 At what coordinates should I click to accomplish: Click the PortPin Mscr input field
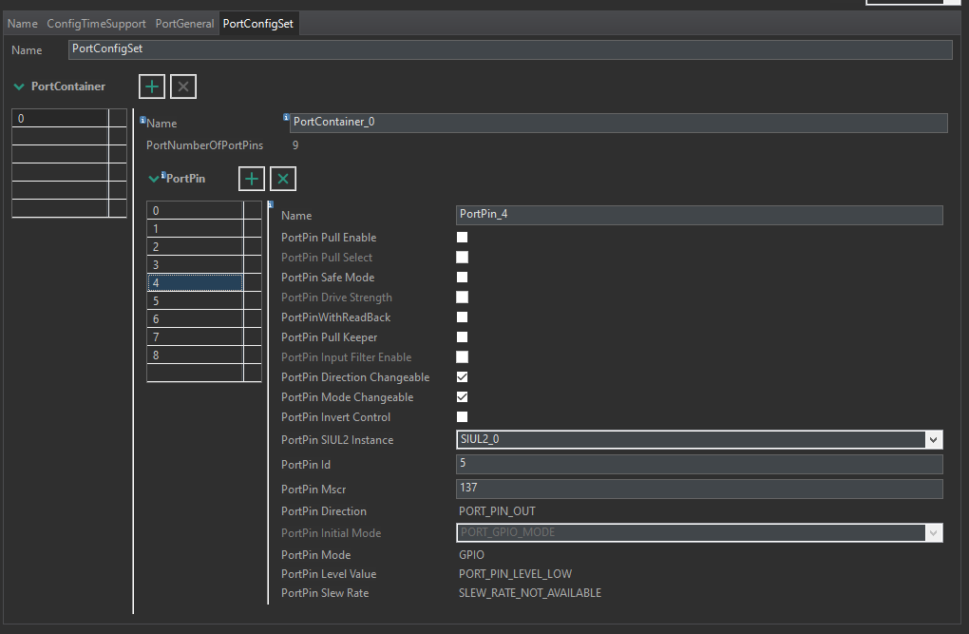[699, 489]
